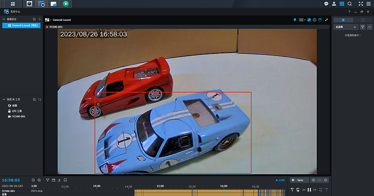Seek timeline at 16:00 marker
The width and height of the screenshot is (374, 196).
click(224, 186)
